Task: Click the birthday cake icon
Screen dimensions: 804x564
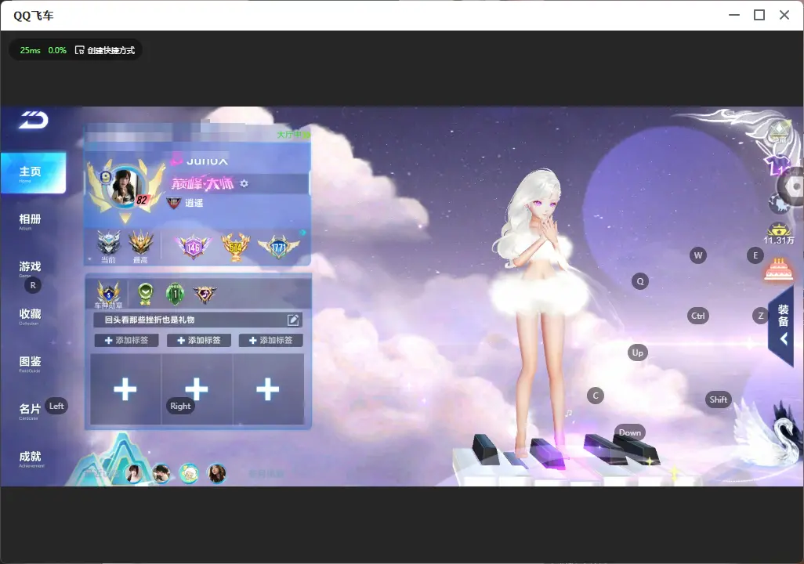Action: 778,269
